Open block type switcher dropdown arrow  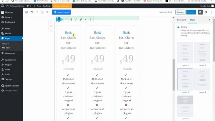[x=62, y=19]
